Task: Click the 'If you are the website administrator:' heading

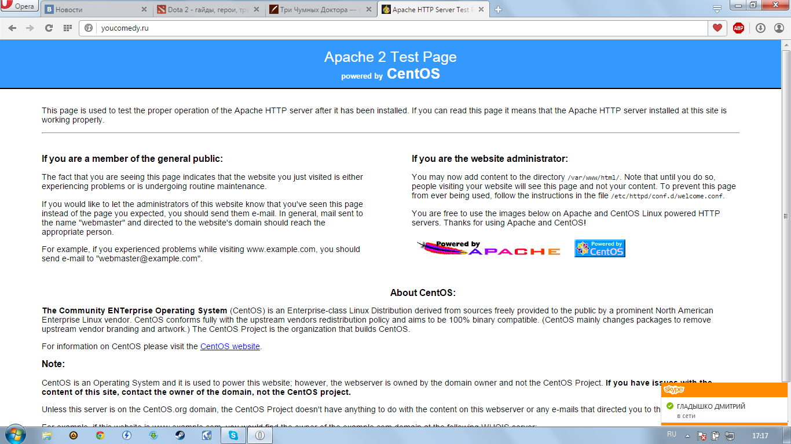Action: click(490, 158)
